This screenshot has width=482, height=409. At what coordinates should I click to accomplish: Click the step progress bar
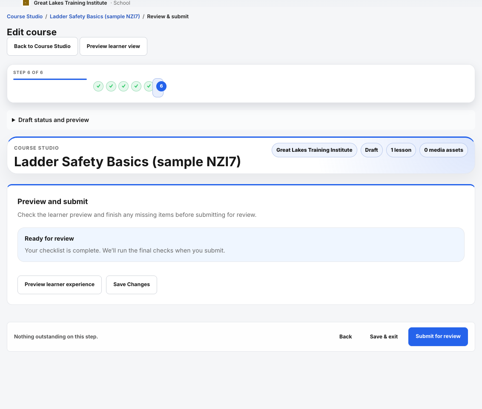click(50, 79)
